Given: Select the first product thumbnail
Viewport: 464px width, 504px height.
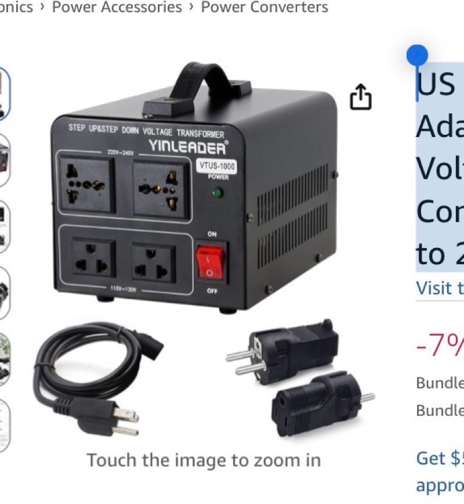Looking at the screenshot, I should pos(5,94).
